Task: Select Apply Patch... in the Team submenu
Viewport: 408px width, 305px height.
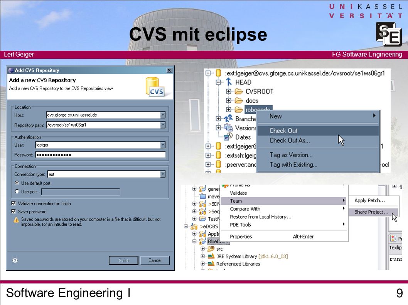Action: [373, 200]
